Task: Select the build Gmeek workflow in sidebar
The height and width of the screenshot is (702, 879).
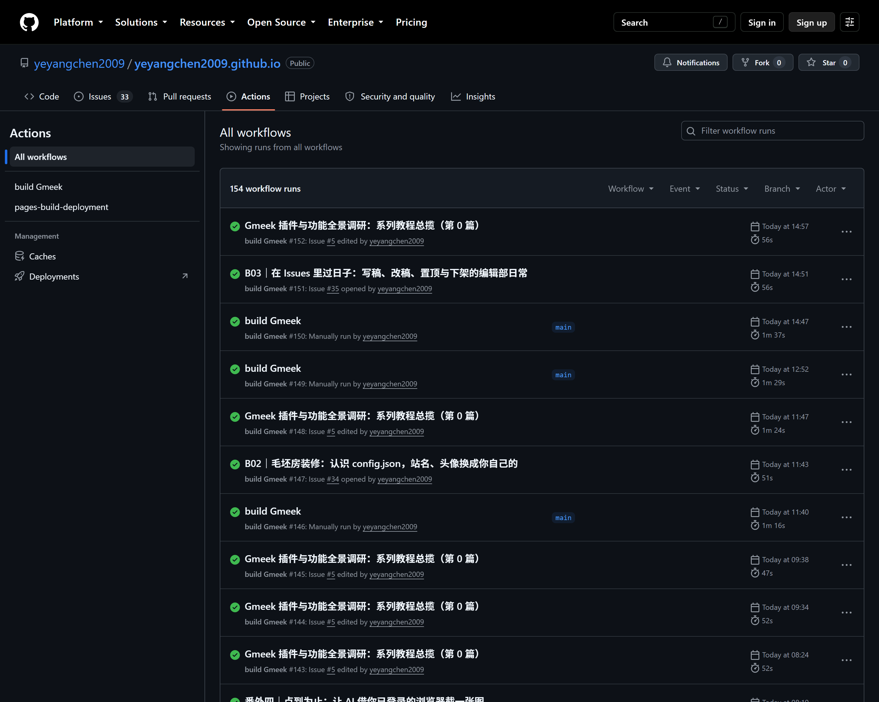Action: pos(102,187)
